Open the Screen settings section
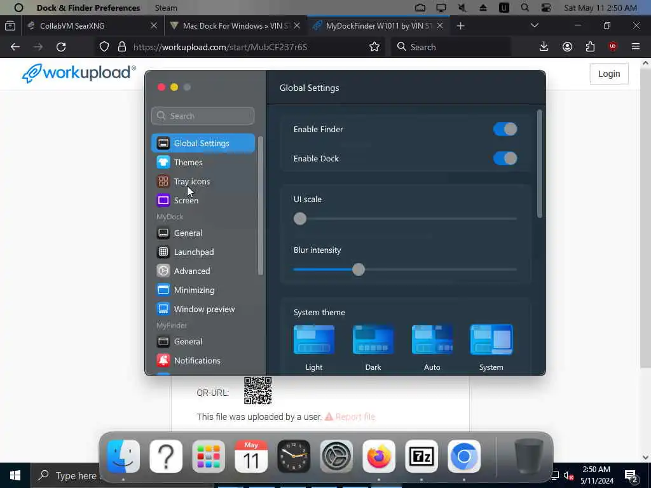 (203, 200)
